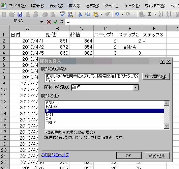Viewport: 179px width, 169px height.
Task: Select column A header
Action: (27, 29)
